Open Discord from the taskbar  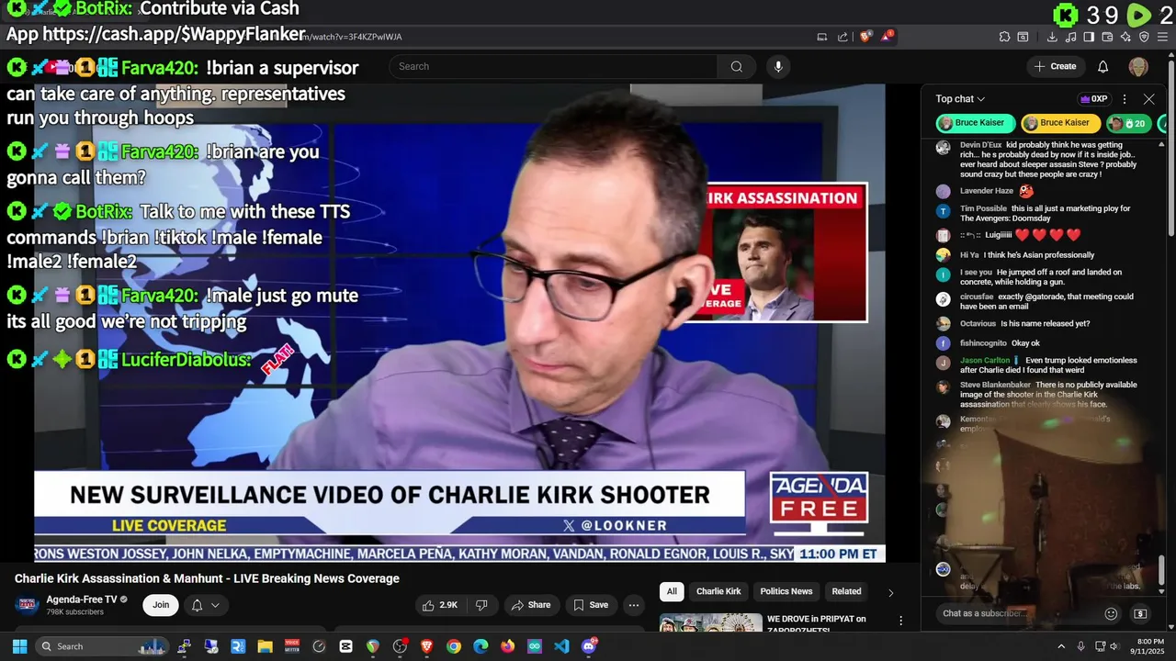pos(589,646)
